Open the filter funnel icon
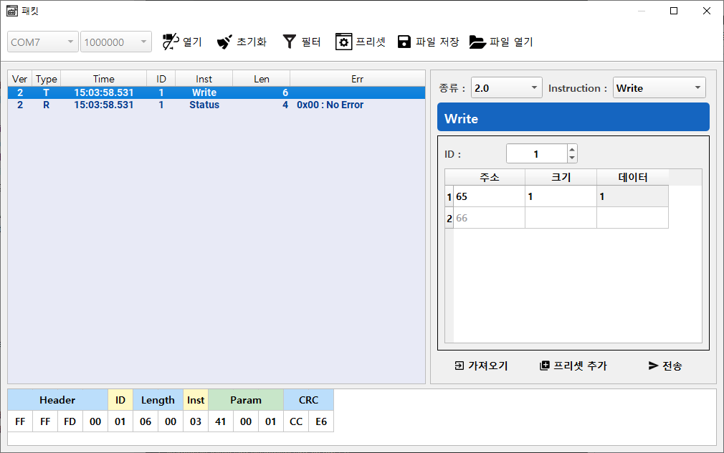 click(289, 42)
